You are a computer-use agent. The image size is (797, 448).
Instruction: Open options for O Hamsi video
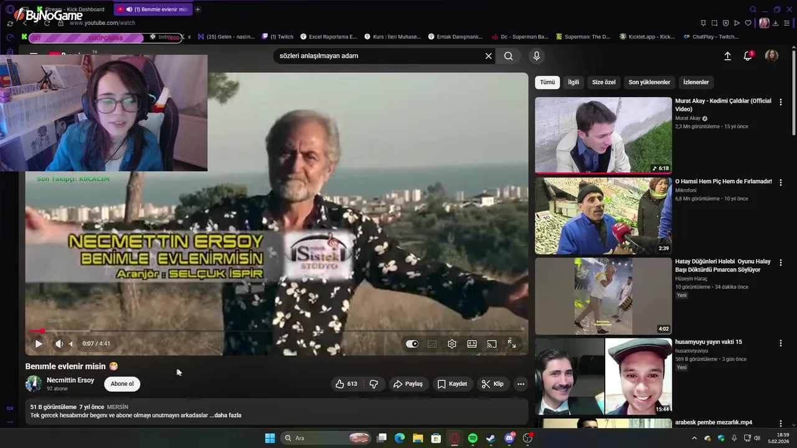(x=781, y=182)
